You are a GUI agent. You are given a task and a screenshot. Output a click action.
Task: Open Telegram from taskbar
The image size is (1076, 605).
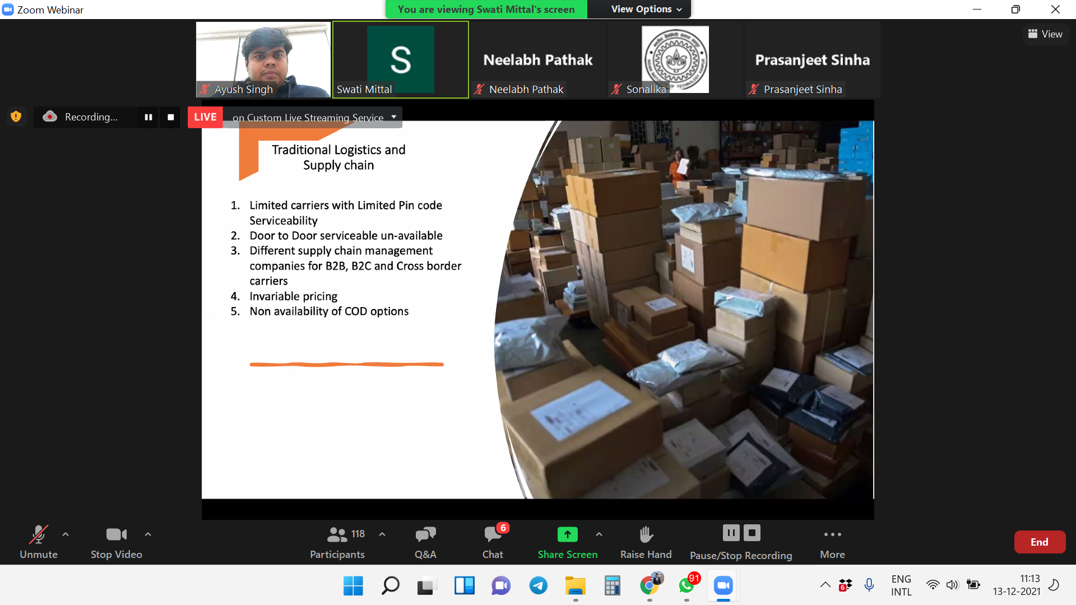[538, 586]
